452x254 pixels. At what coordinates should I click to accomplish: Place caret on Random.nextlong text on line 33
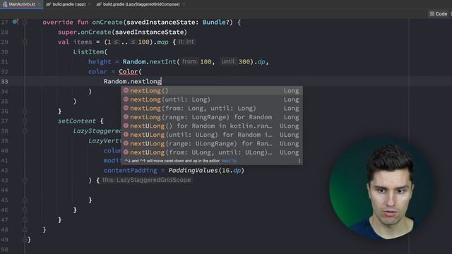[x=132, y=82]
